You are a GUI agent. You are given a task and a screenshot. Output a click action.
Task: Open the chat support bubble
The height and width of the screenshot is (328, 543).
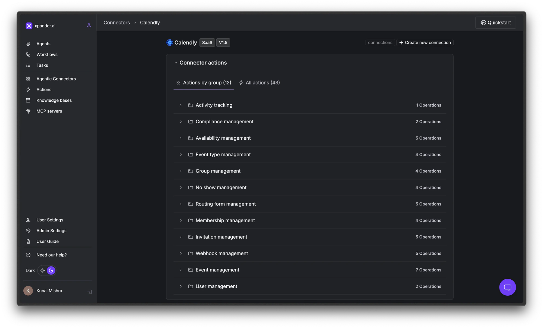point(507,287)
